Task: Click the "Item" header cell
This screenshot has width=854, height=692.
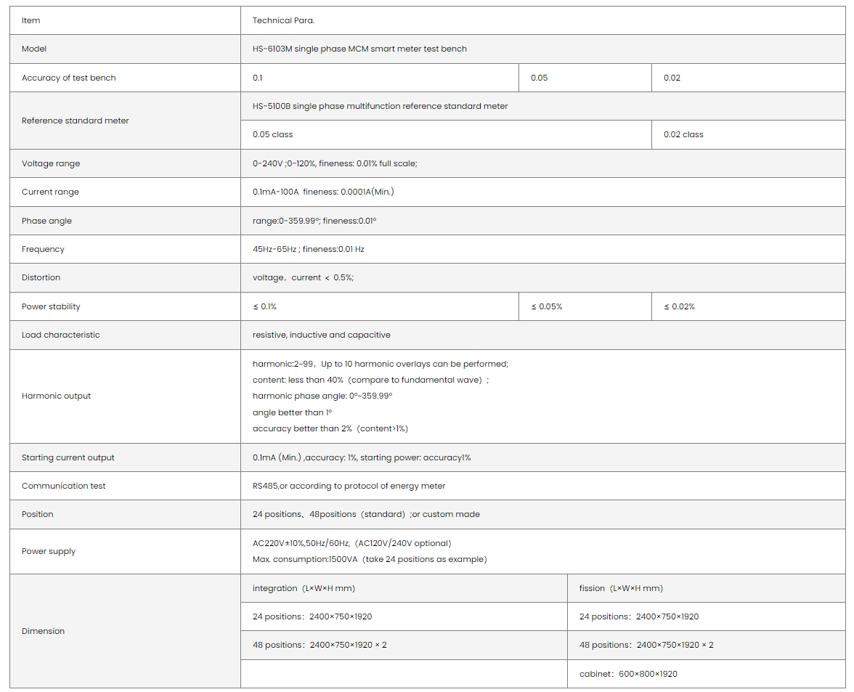Action: [x=31, y=20]
